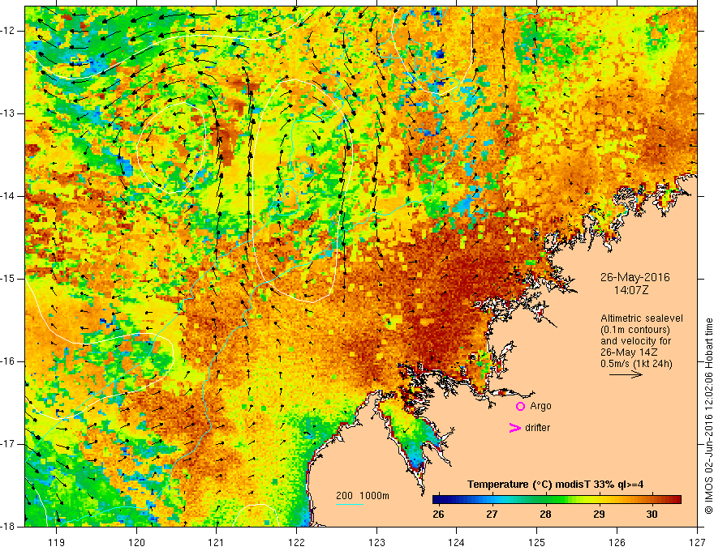Click the color bar value 30
714x551 pixels.
coord(652,515)
